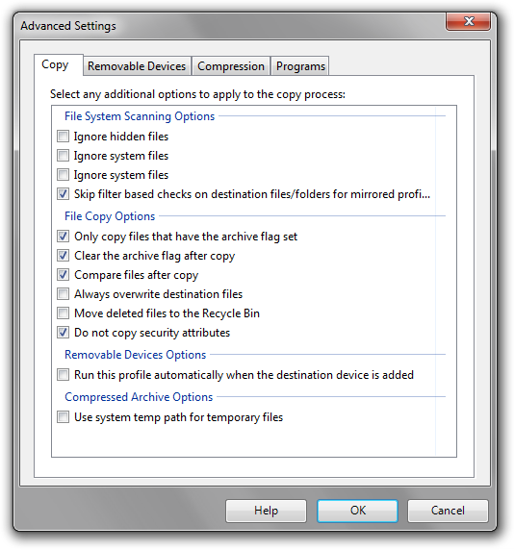514x550 pixels.
Task: Uncheck Skip filter based checks option
Action: 64,194
